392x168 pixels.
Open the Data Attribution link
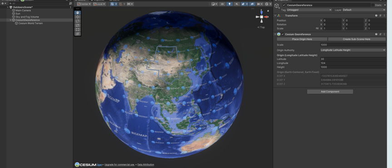(146, 164)
